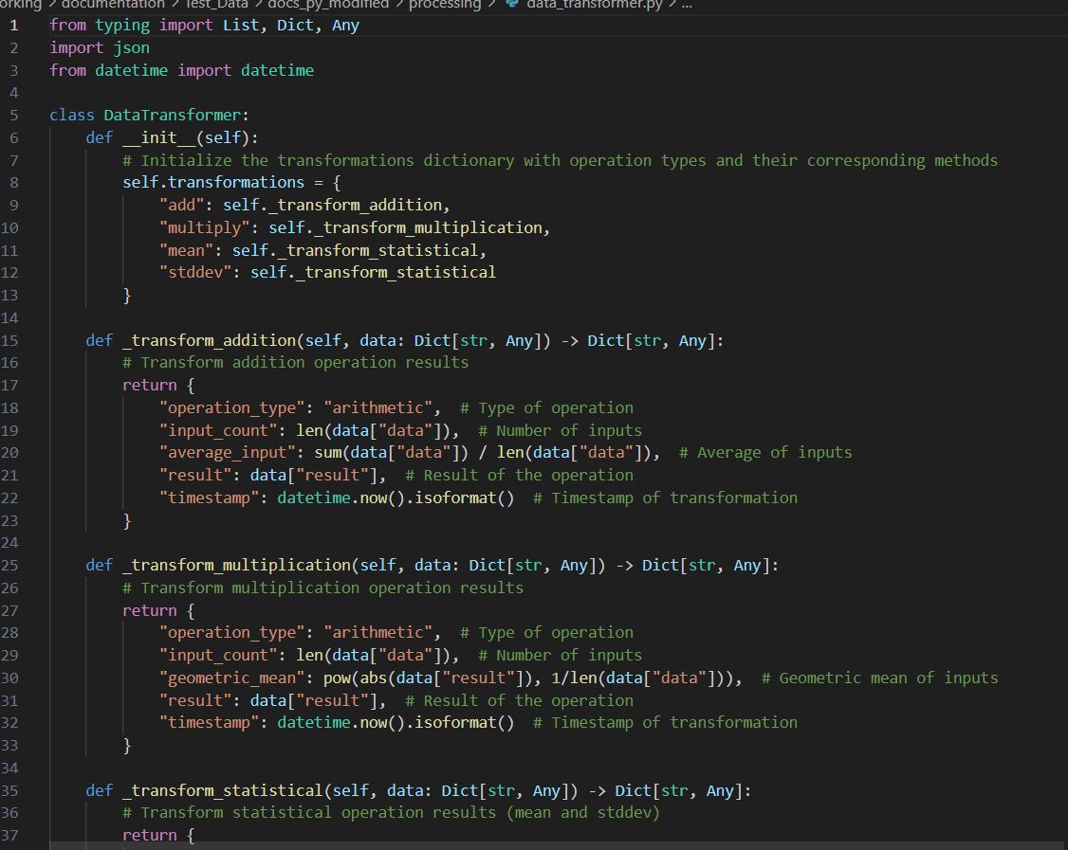The height and width of the screenshot is (850, 1068).
Task: Click the '# Average of inputs' comment
Action: (x=765, y=453)
